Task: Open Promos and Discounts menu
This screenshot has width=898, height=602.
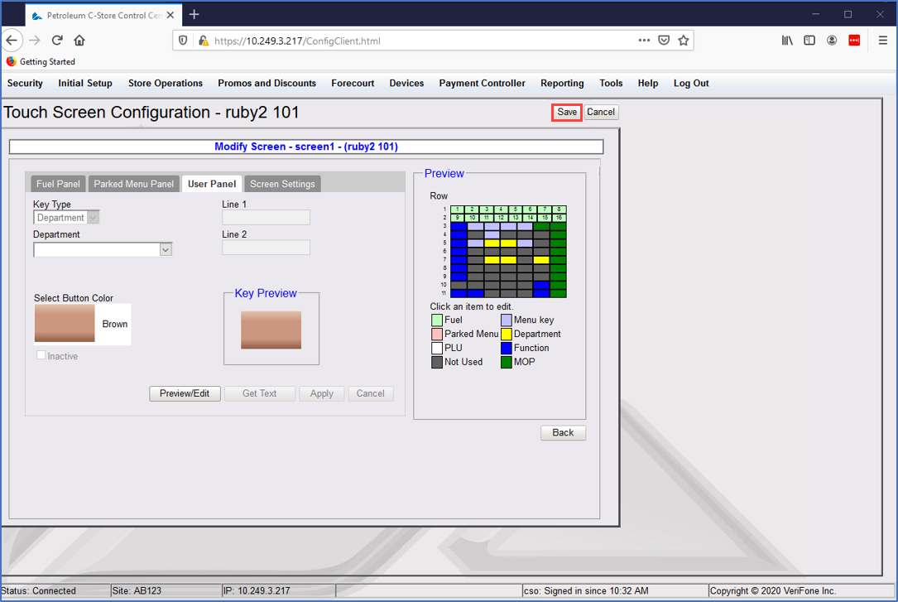Action: 267,83
